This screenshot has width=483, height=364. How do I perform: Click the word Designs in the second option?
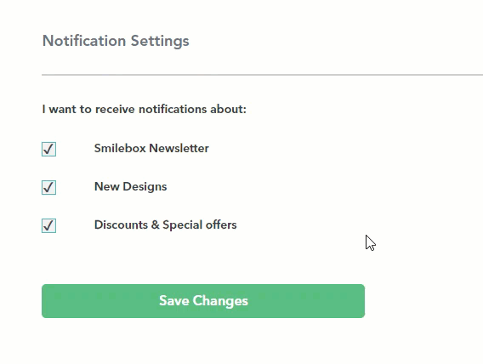tap(145, 187)
